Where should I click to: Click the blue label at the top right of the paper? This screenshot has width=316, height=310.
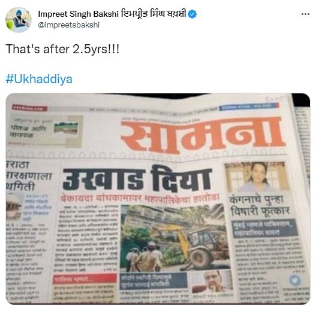click(249, 106)
